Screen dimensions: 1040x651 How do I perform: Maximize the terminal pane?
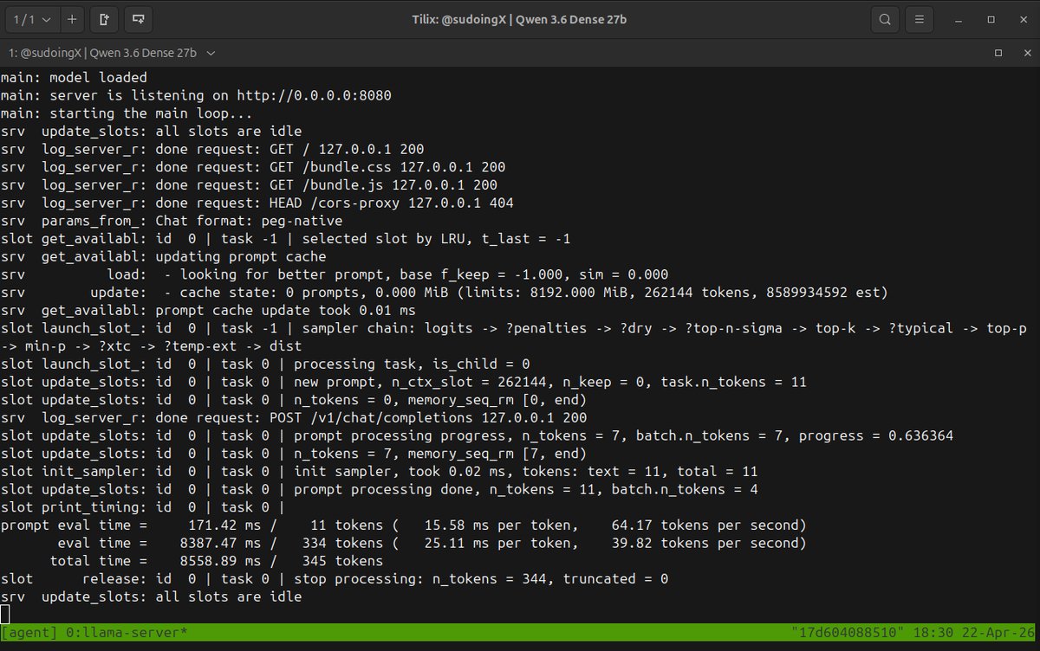point(999,53)
